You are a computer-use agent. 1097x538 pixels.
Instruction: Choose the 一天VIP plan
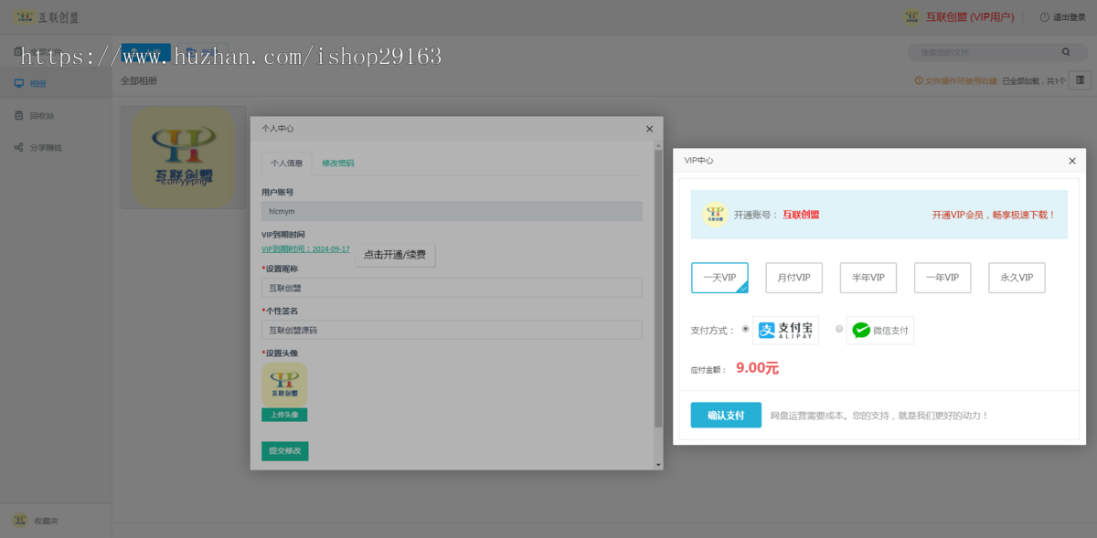(x=719, y=278)
